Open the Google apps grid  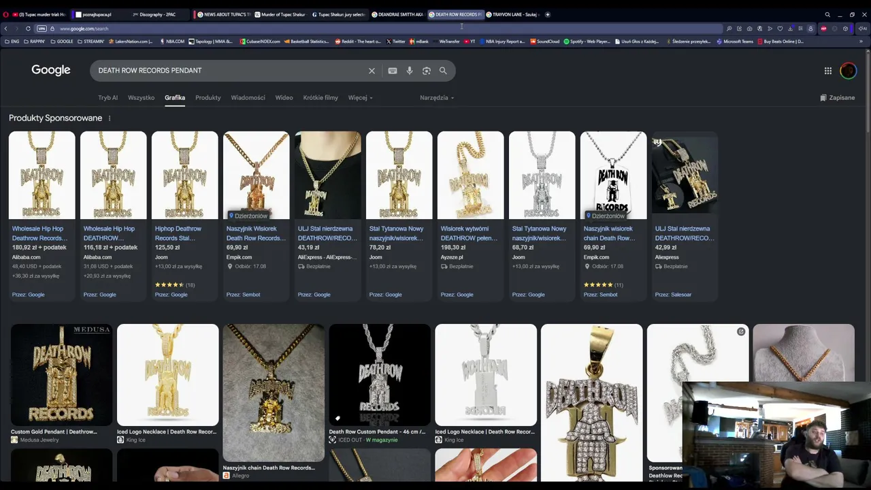(828, 71)
